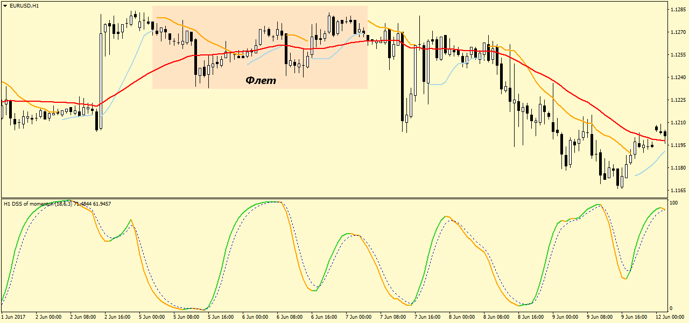Click the small triangle beside EURUSD,H1

point(4,5)
